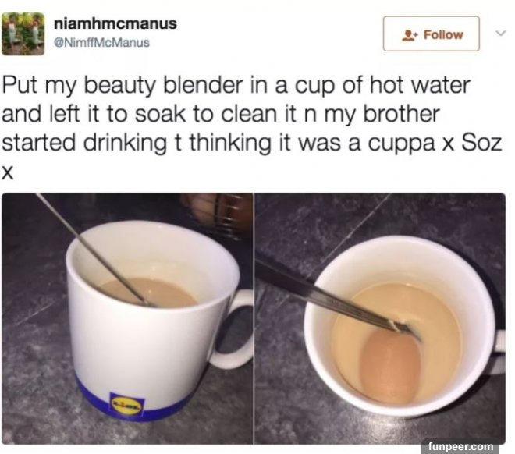Click the beauty blender sponge in the cup
Image resolution: width=515 pixels, height=454 pixels.
pos(390,368)
